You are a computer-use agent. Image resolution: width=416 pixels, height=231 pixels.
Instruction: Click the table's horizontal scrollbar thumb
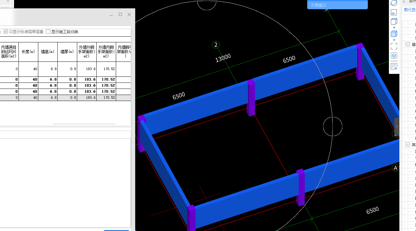coord(84,124)
